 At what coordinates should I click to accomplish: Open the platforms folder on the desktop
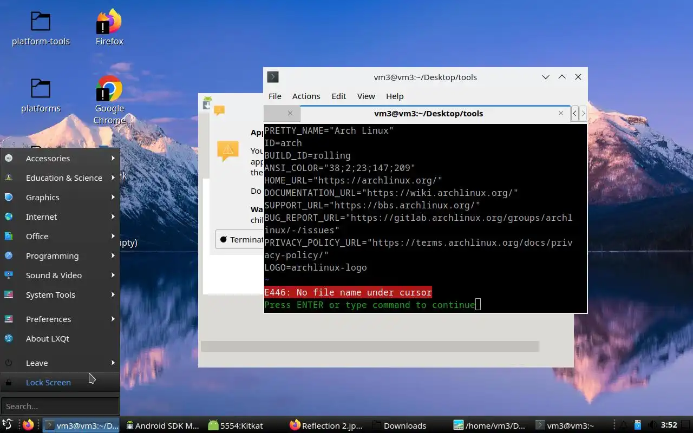coord(41,95)
